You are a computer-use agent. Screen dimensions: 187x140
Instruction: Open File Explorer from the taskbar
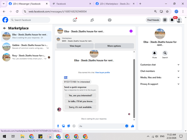click(22, 136)
